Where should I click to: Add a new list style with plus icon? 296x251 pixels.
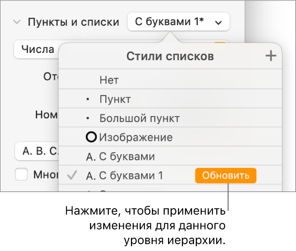click(271, 56)
